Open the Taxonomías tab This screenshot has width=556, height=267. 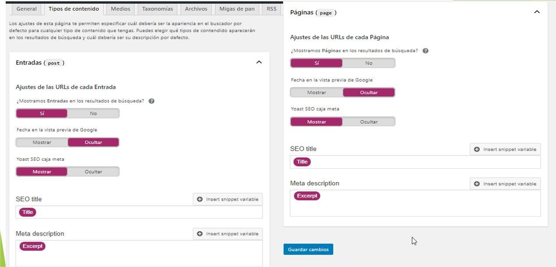click(158, 9)
